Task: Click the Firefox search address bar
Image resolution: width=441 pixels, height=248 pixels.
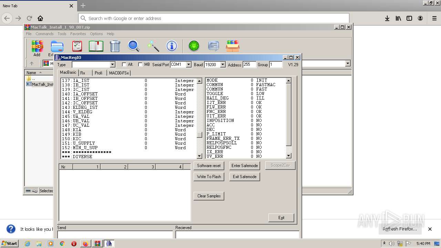Action: 214,18
